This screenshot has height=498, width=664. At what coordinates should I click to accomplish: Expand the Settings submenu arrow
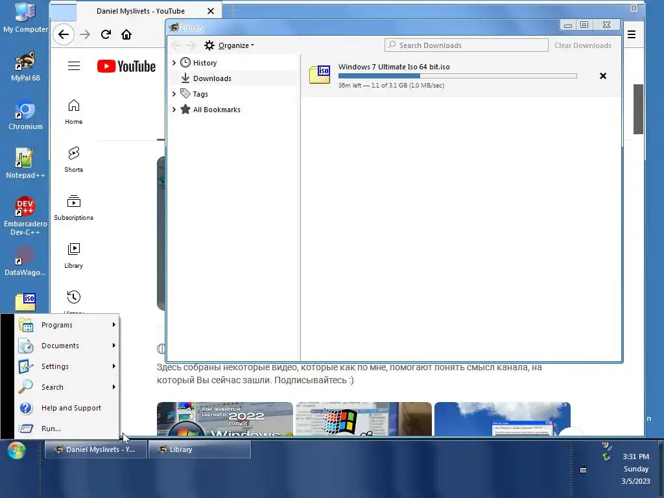pos(114,366)
